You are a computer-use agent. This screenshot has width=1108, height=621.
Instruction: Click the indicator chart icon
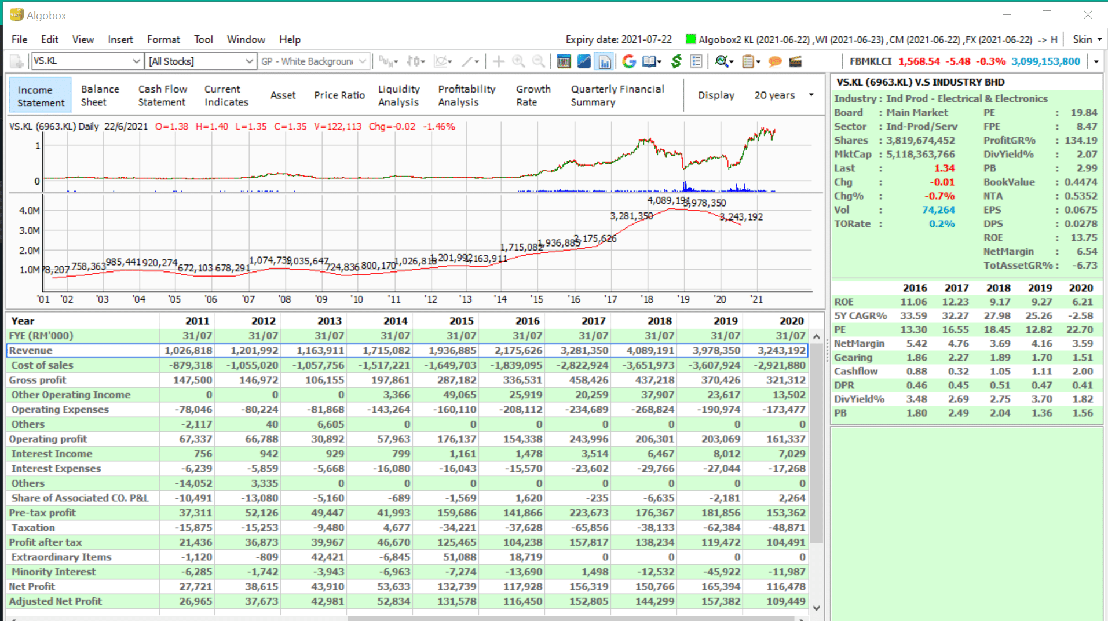[441, 61]
